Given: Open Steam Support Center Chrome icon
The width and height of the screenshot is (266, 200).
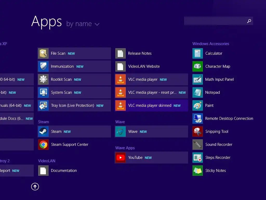Looking at the screenshot, I should pyautogui.click(x=43, y=145).
